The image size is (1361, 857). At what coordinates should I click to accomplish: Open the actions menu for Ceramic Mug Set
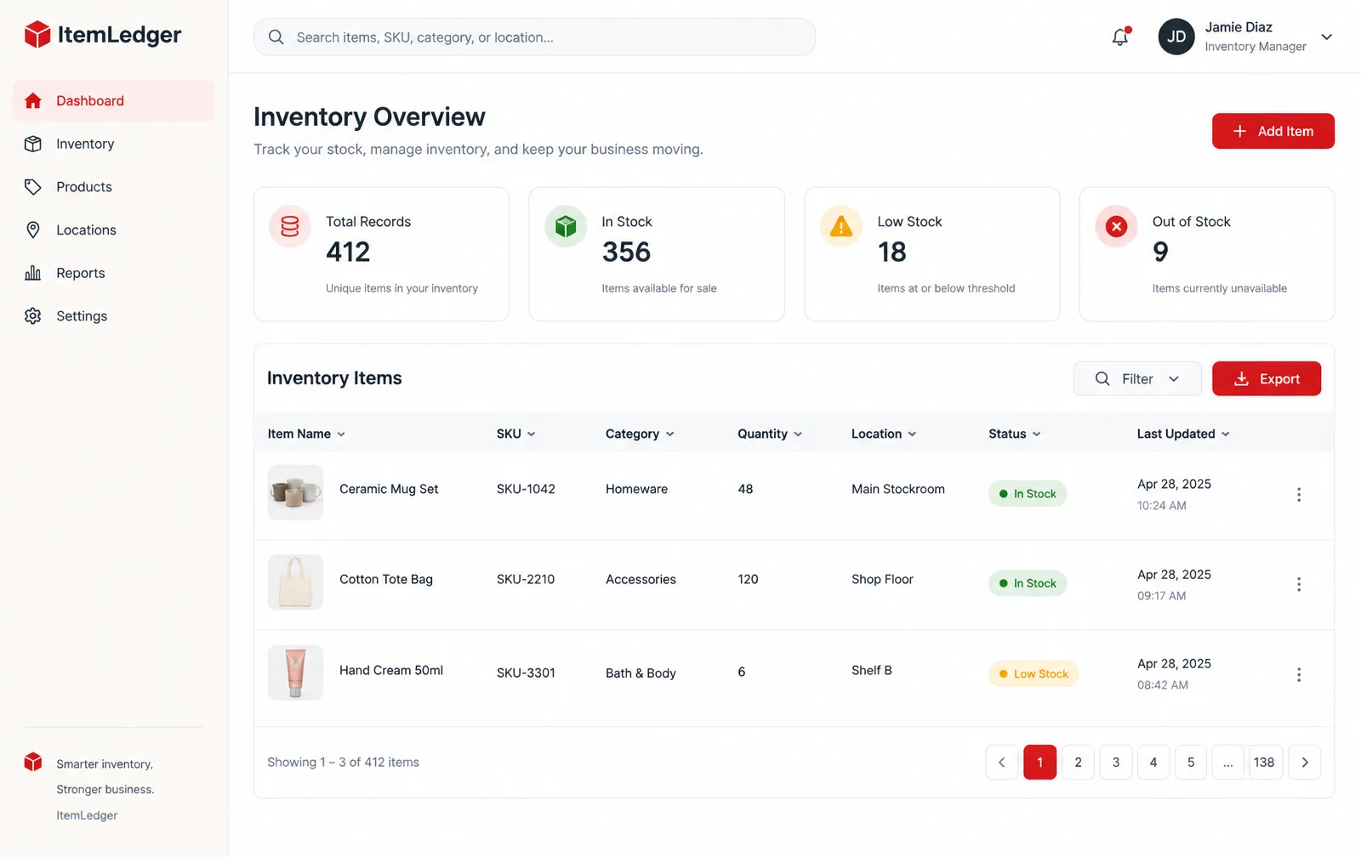coord(1299,495)
